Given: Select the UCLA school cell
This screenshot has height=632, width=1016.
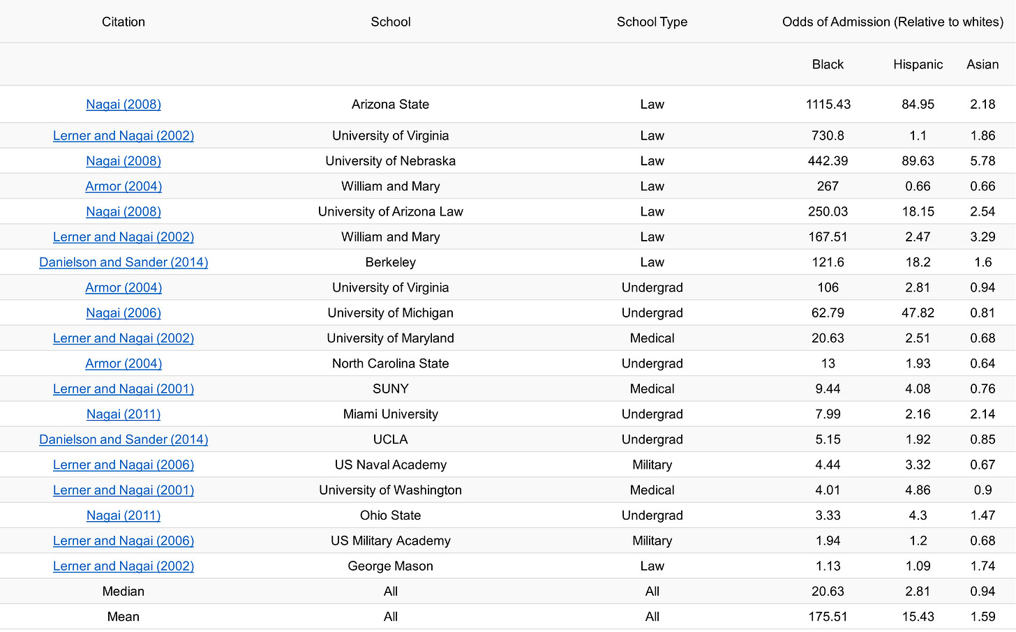Looking at the screenshot, I should pyautogui.click(x=391, y=439).
